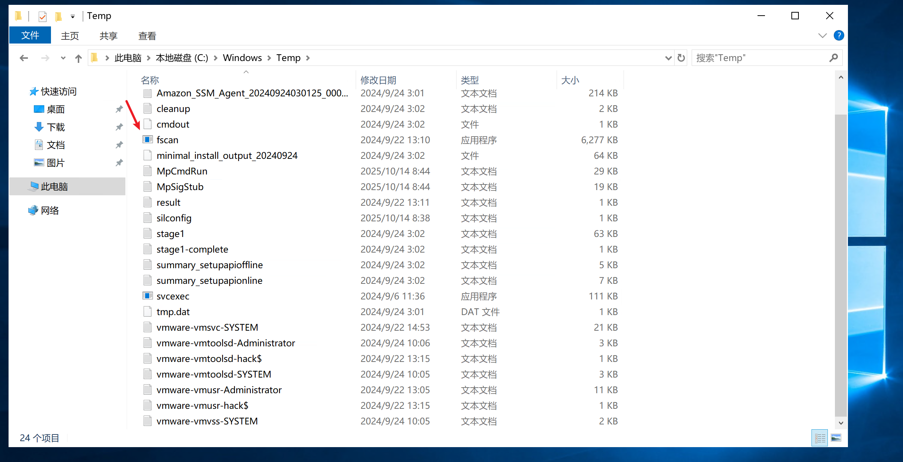
Task: Click the scroll down arrow of file list
Action: coord(841,423)
